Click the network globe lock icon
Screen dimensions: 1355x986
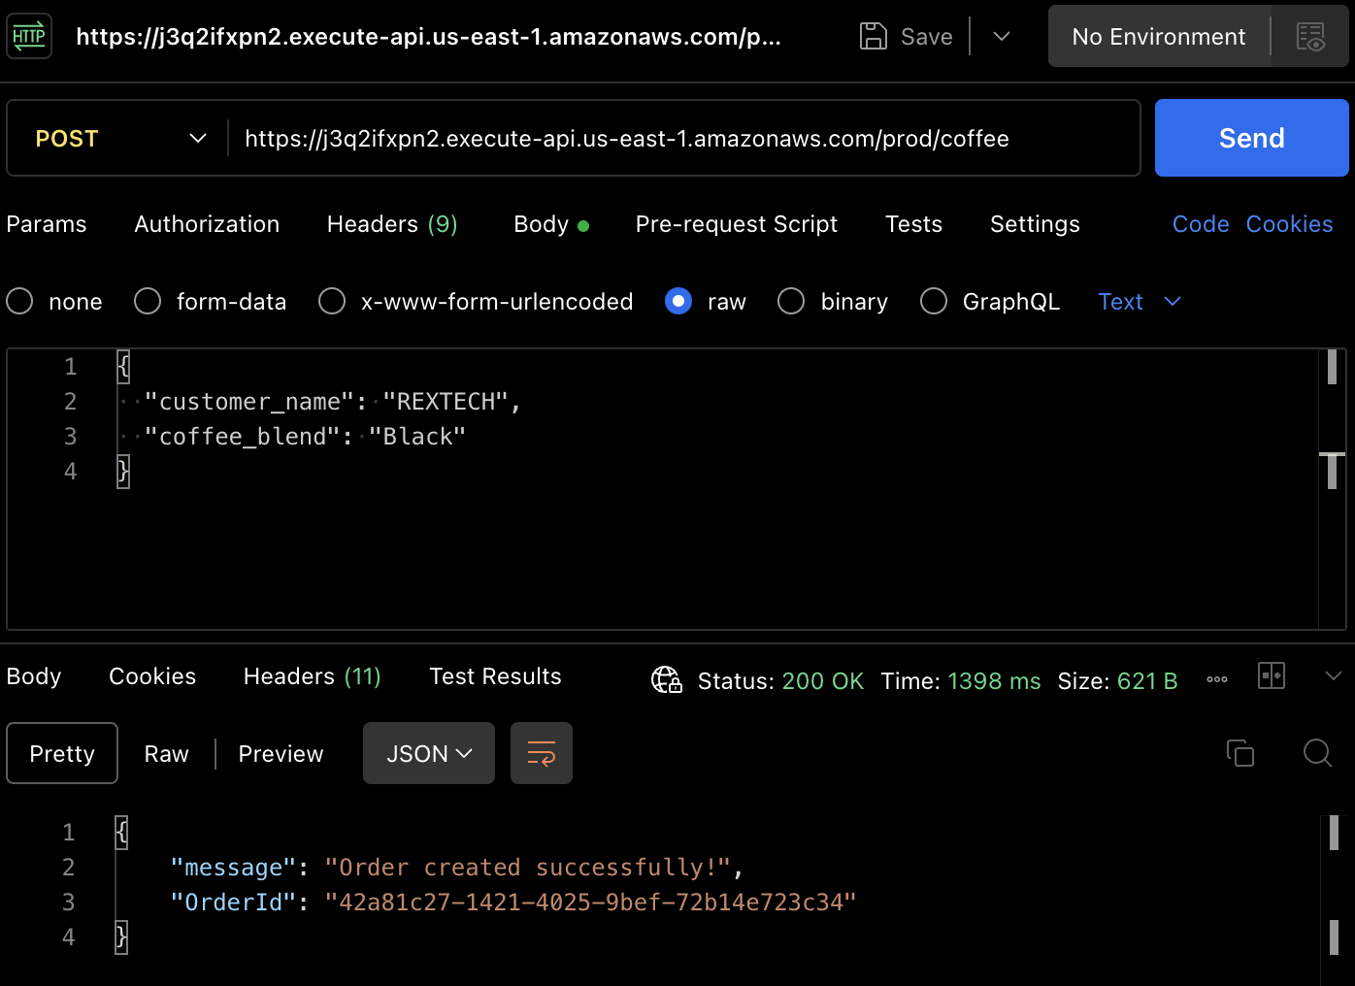click(x=667, y=680)
